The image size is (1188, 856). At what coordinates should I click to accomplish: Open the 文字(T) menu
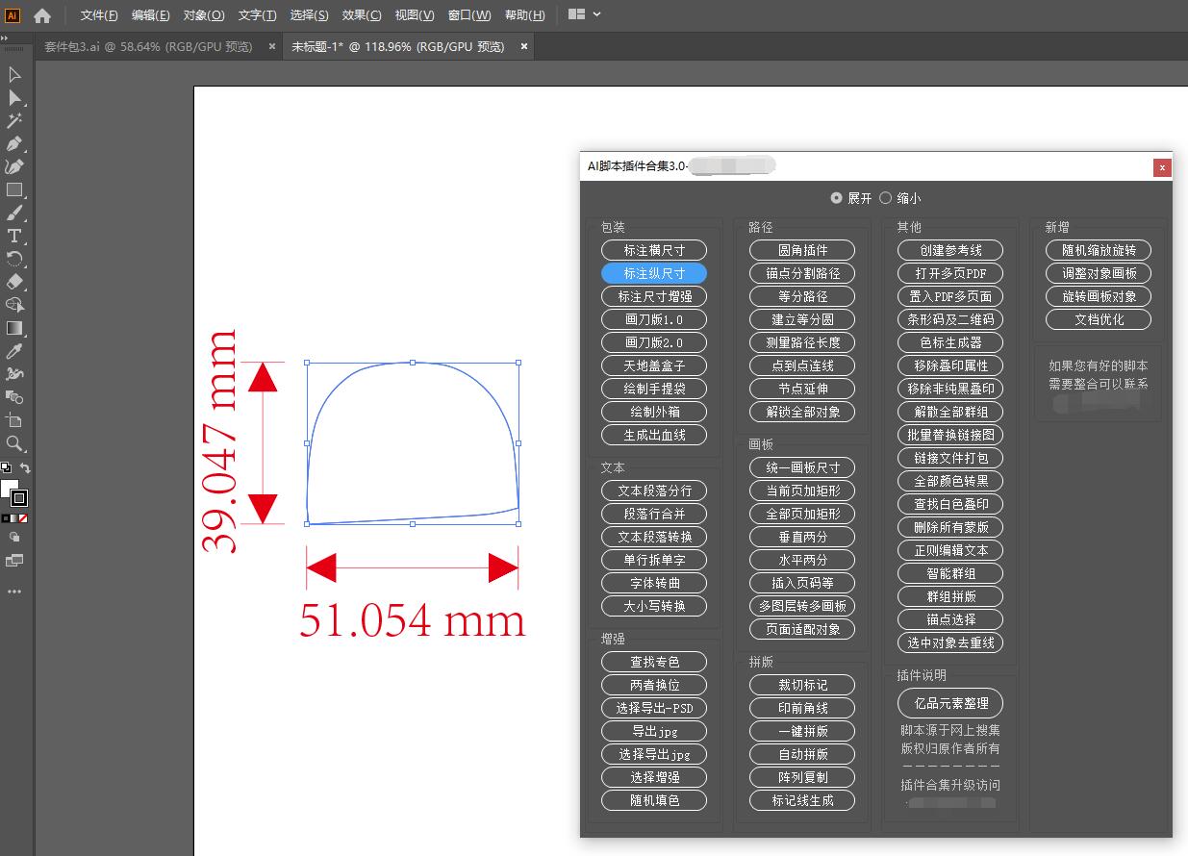coord(257,15)
